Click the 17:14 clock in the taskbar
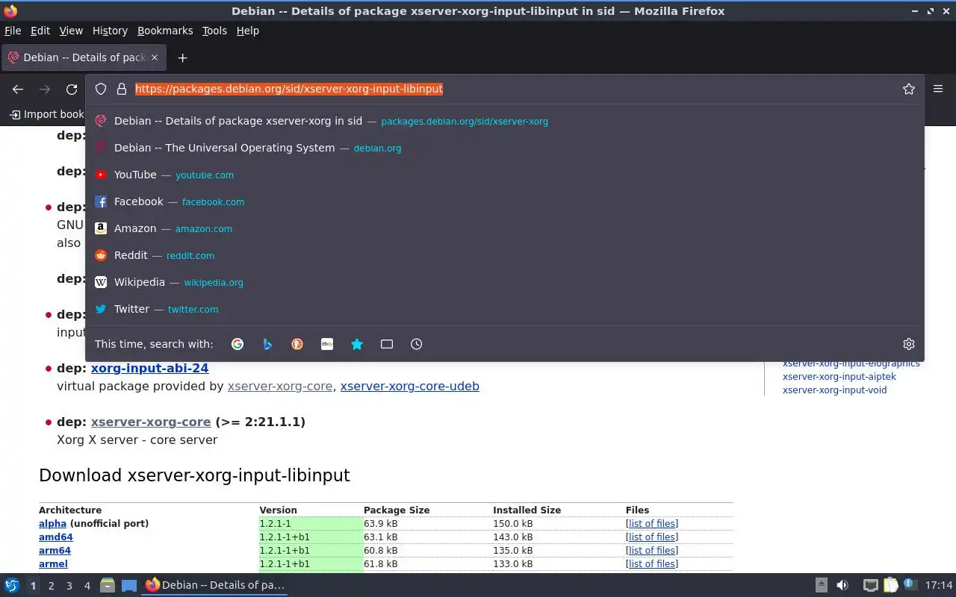956x597 pixels. click(939, 585)
